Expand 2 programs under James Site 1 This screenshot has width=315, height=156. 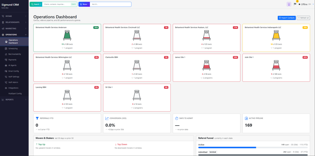[x=206, y=78]
